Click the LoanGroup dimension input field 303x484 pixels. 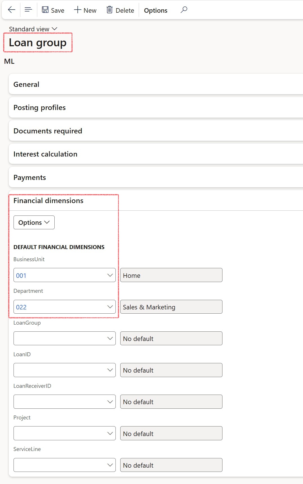(x=59, y=338)
